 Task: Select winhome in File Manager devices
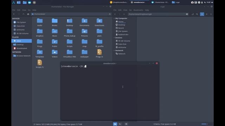(x=20, y=30)
